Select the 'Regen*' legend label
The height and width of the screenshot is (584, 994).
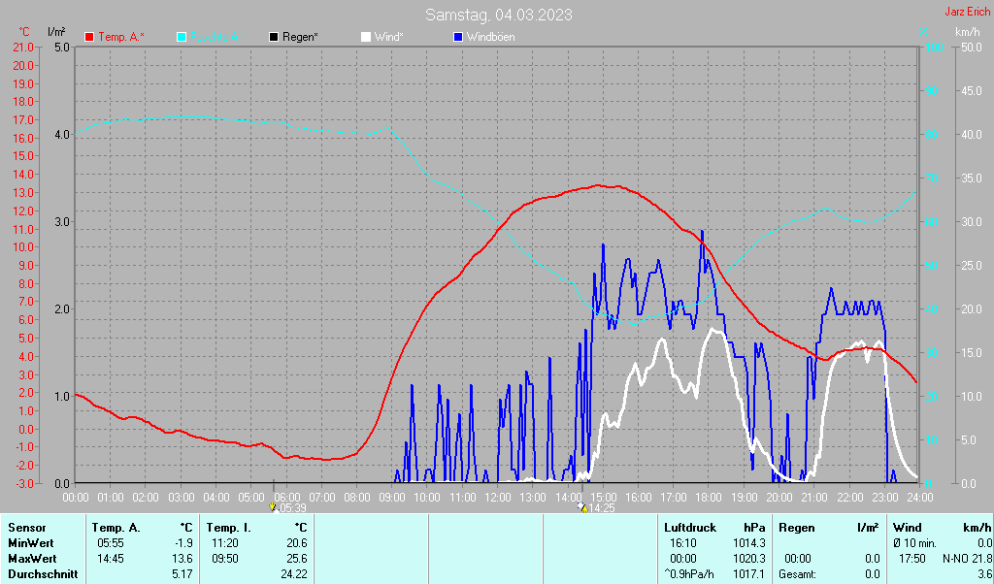[x=300, y=38]
